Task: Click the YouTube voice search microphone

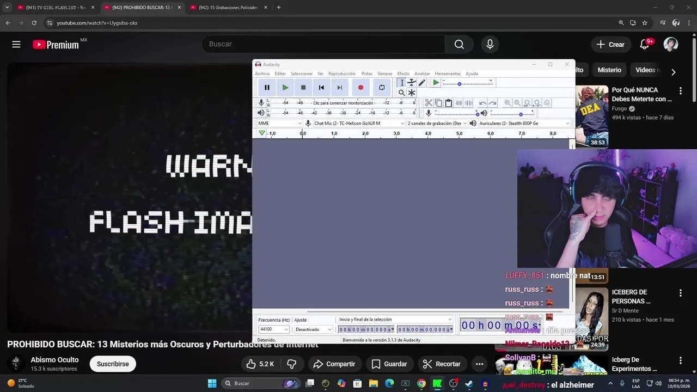Action: [x=490, y=44]
